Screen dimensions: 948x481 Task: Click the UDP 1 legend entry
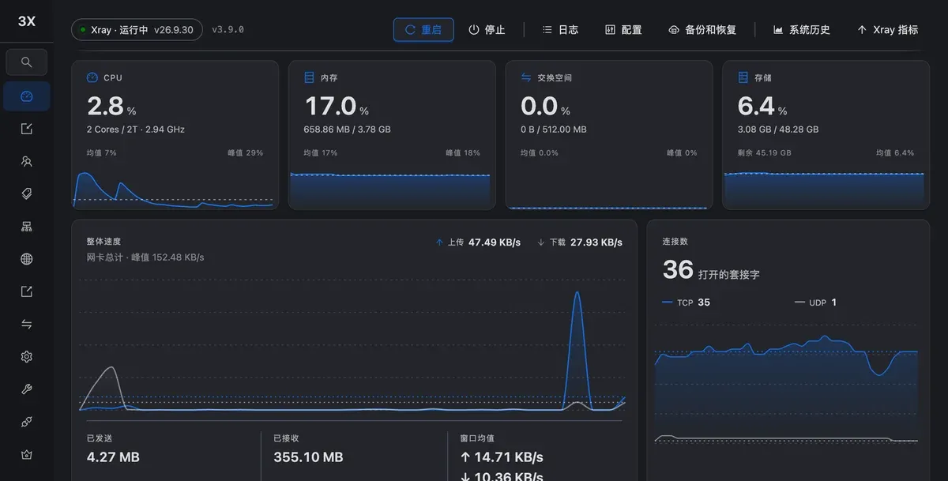(815, 303)
